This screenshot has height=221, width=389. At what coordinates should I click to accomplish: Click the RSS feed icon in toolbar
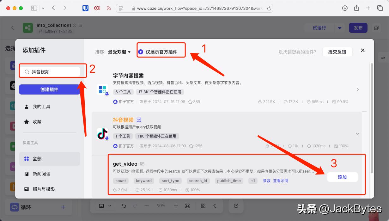(109, 8)
